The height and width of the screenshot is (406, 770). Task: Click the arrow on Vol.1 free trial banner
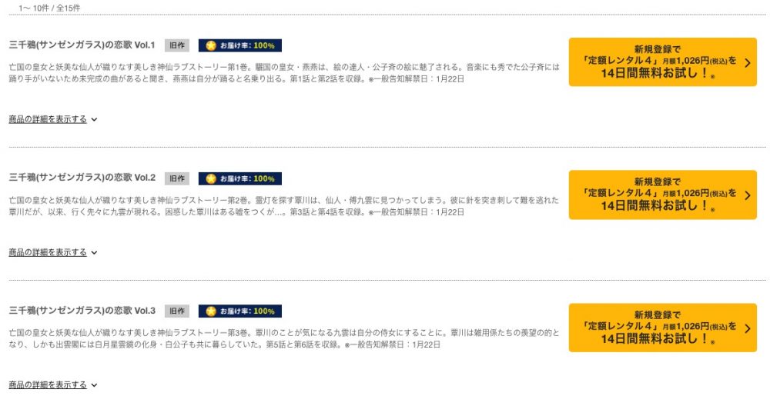(x=748, y=63)
